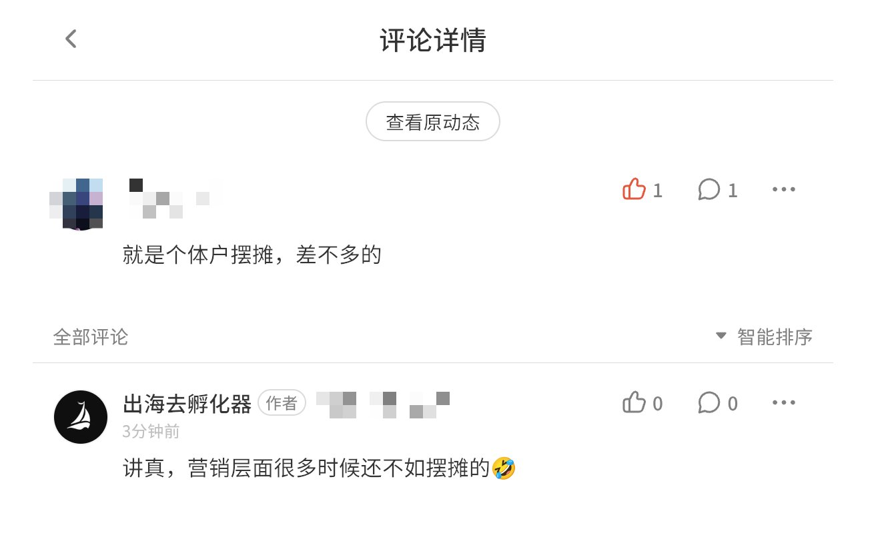Reply to 出海去孵化器 via bubble icon
The width and height of the screenshot is (890, 545).
click(x=709, y=403)
